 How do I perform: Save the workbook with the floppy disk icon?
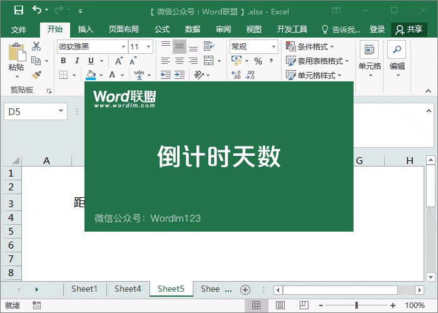click(19, 11)
